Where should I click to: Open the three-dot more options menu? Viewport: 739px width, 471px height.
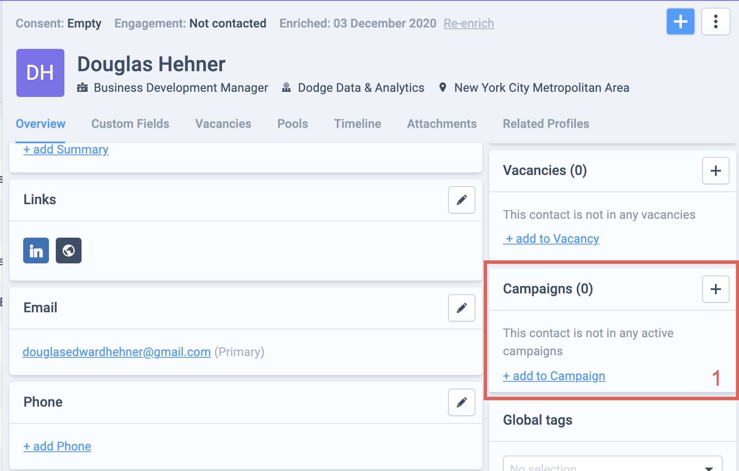[715, 21]
